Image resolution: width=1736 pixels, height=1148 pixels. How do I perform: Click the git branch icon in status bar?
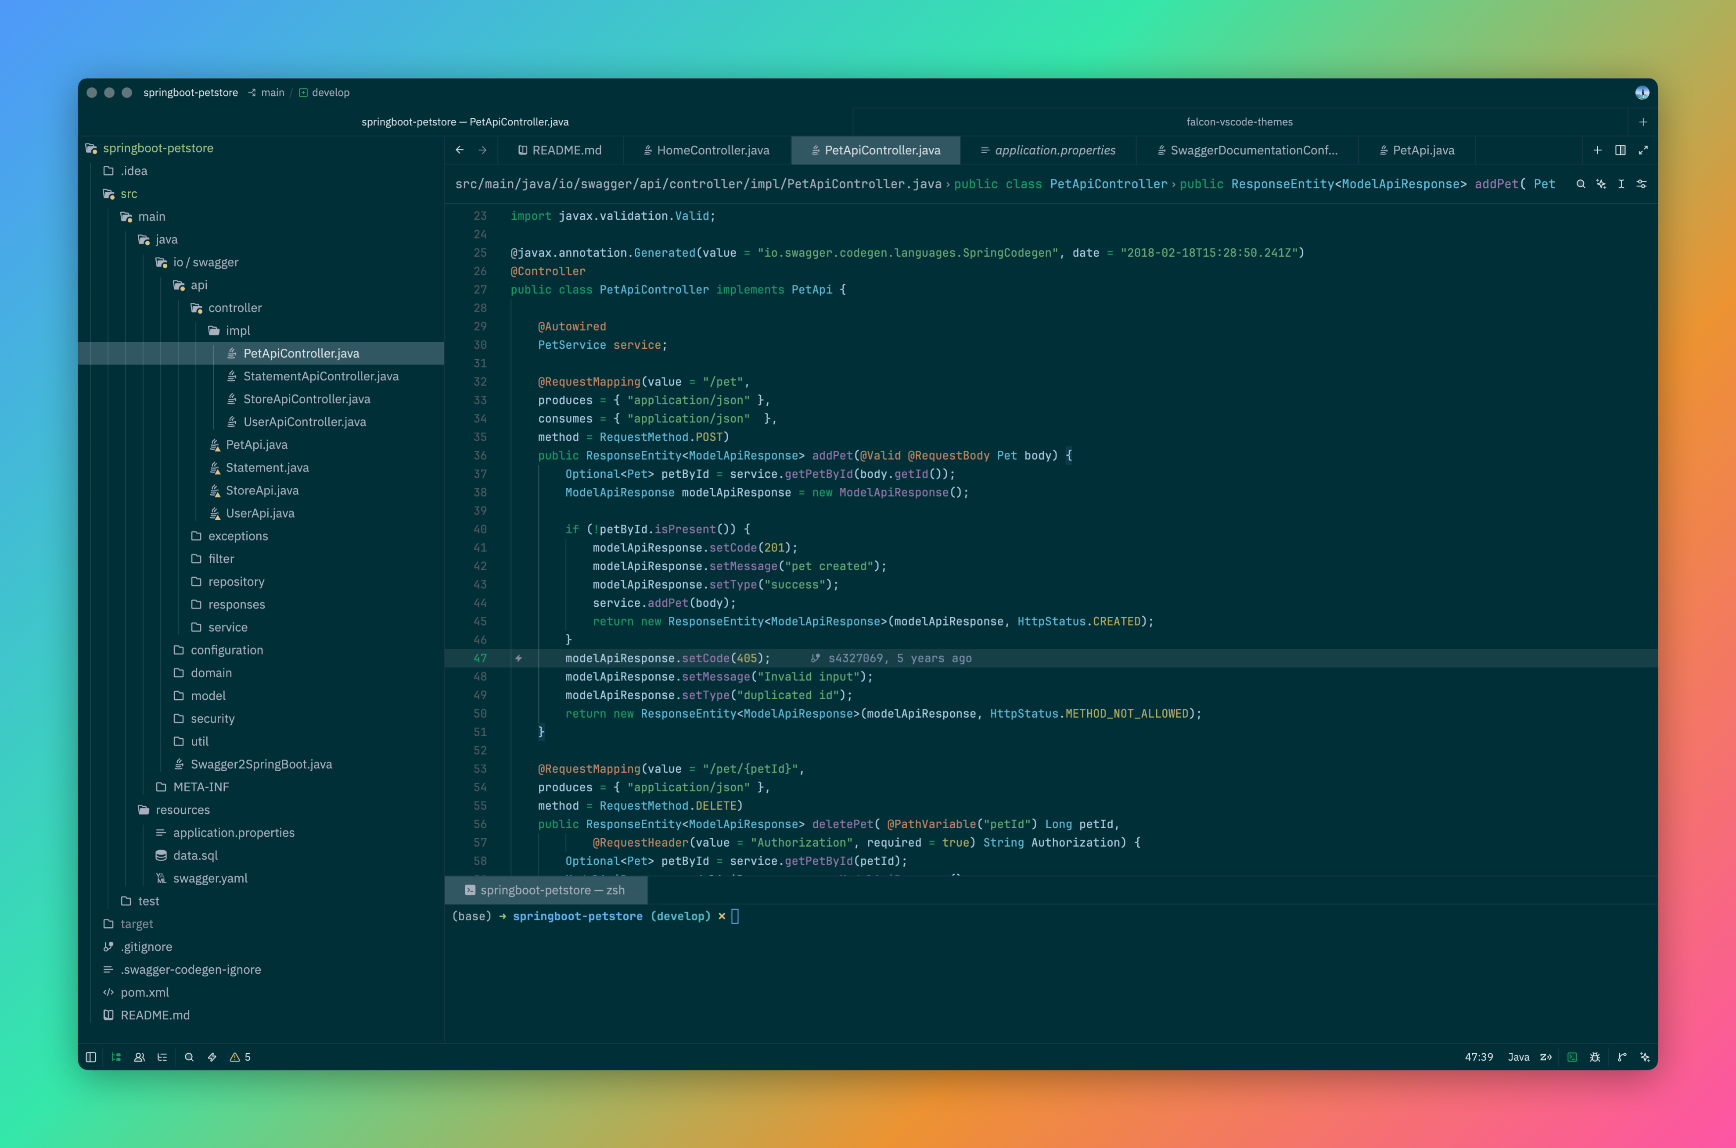point(1622,1056)
